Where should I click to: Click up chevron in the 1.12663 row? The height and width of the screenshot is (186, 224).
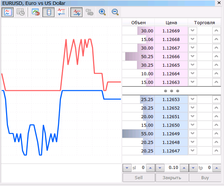pos(216,82)
